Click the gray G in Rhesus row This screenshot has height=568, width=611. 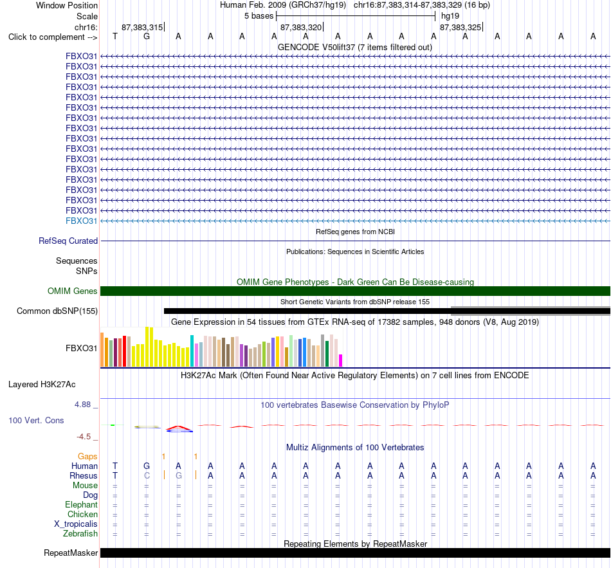178,475
